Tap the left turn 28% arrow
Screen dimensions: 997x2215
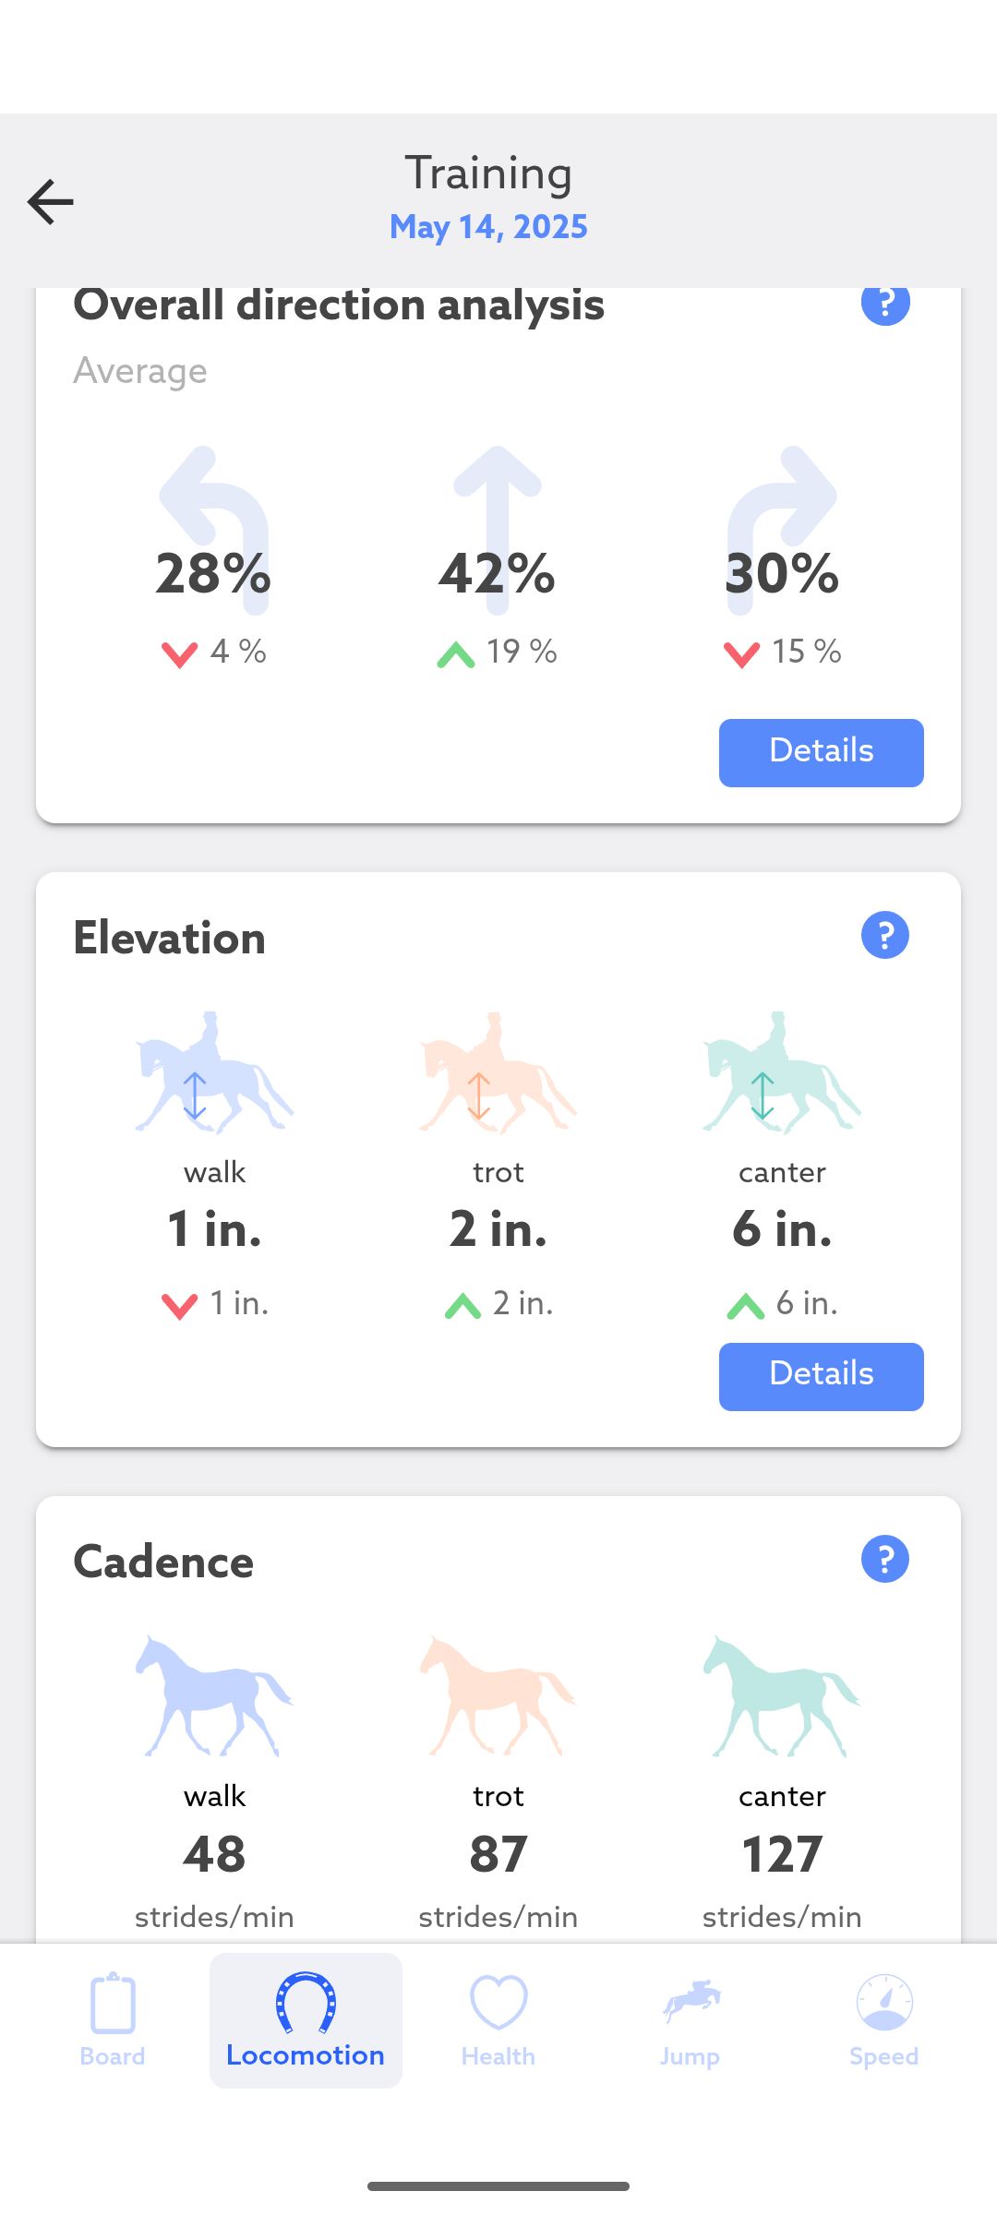(x=214, y=531)
